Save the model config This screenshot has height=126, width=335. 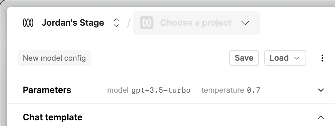click(244, 58)
